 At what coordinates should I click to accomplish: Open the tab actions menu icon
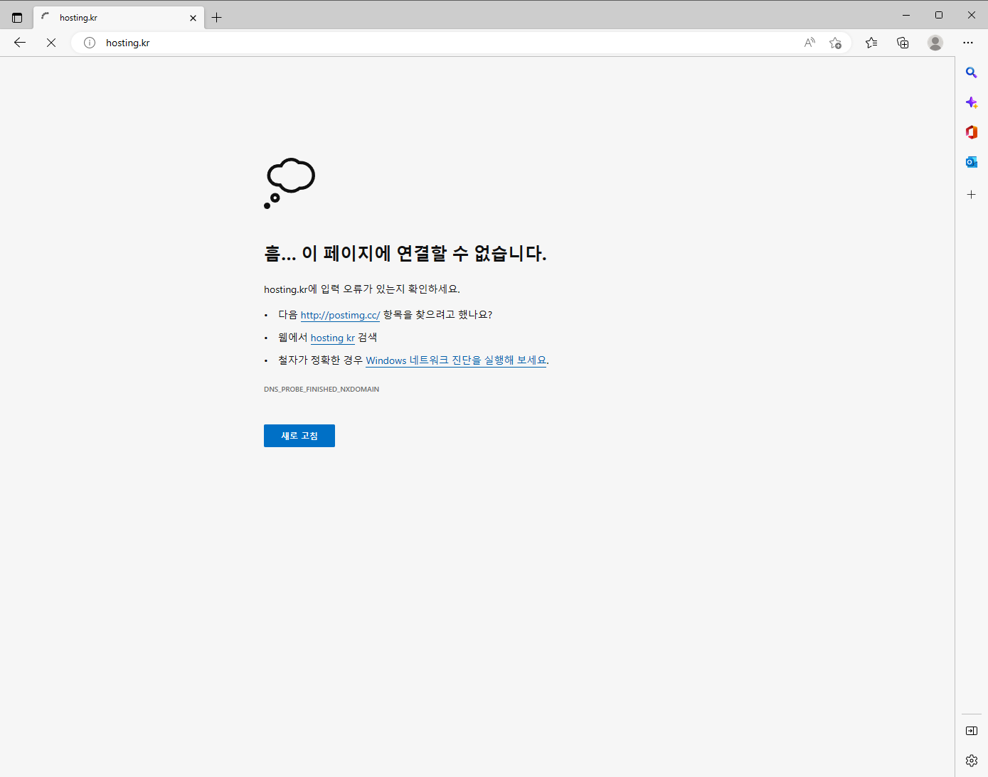pyautogui.click(x=17, y=18)
